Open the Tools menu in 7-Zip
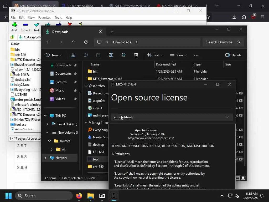 pyautogui.click(x=58, y=18)
